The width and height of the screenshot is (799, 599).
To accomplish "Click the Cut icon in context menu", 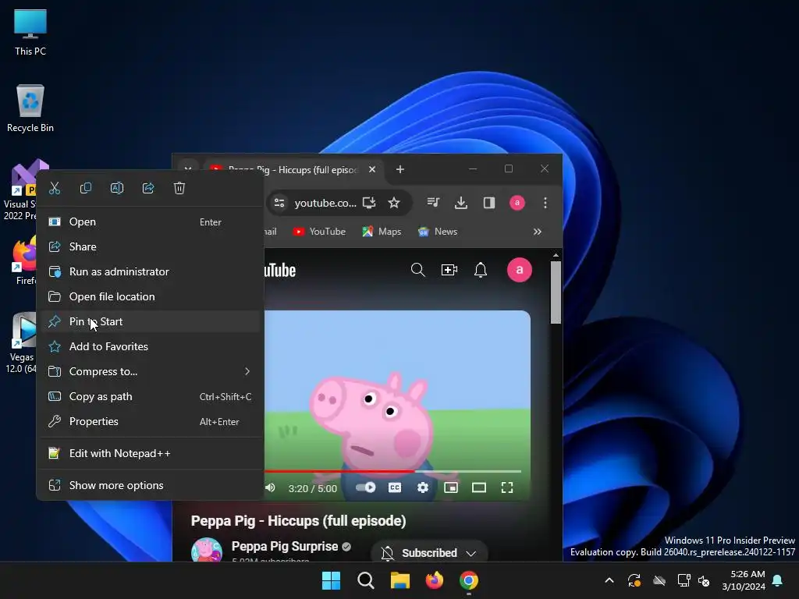I will (x=55, y=189).
